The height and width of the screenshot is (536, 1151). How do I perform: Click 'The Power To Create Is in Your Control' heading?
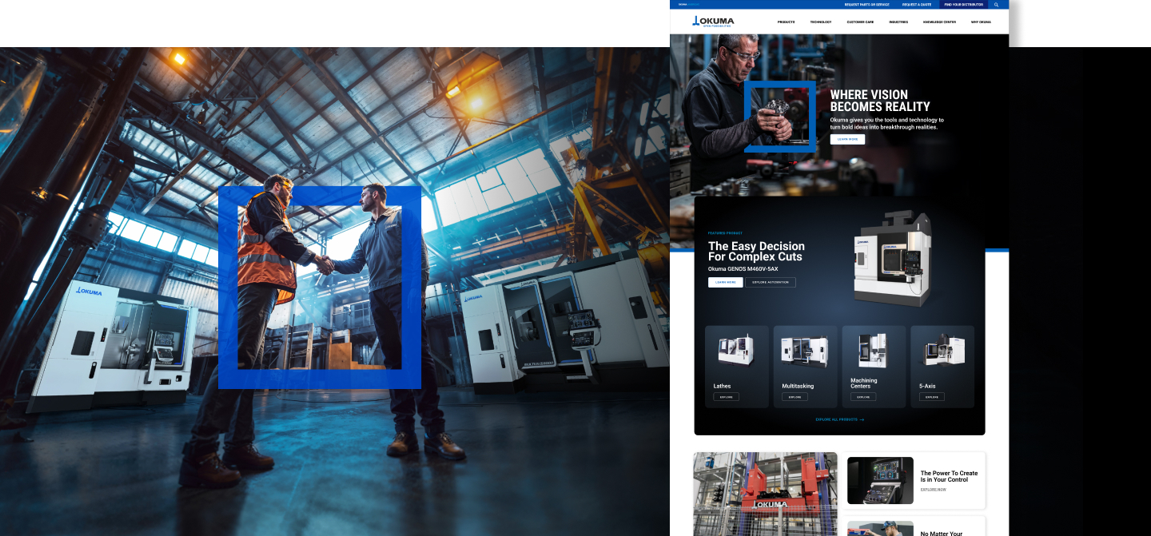949,477
